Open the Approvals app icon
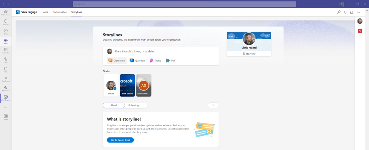 (6, 88)
